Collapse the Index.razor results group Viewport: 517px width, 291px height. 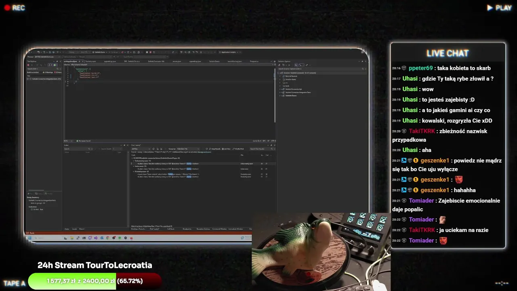tap(134, 166)
